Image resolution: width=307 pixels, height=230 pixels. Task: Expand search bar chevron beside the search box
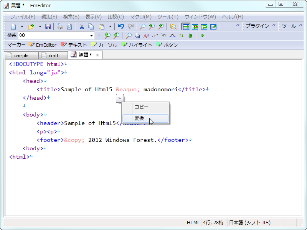pyautogui.click(x=99, y=35)
